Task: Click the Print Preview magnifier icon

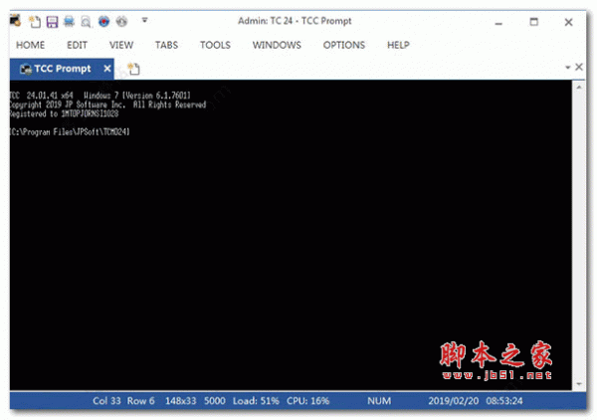Action: [x=86, y=22]
